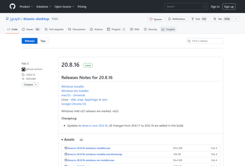The width and height of the screenshot is (245, 166).
Task: Click the repository book icon beside jgraph
Action: pos(7,19)
